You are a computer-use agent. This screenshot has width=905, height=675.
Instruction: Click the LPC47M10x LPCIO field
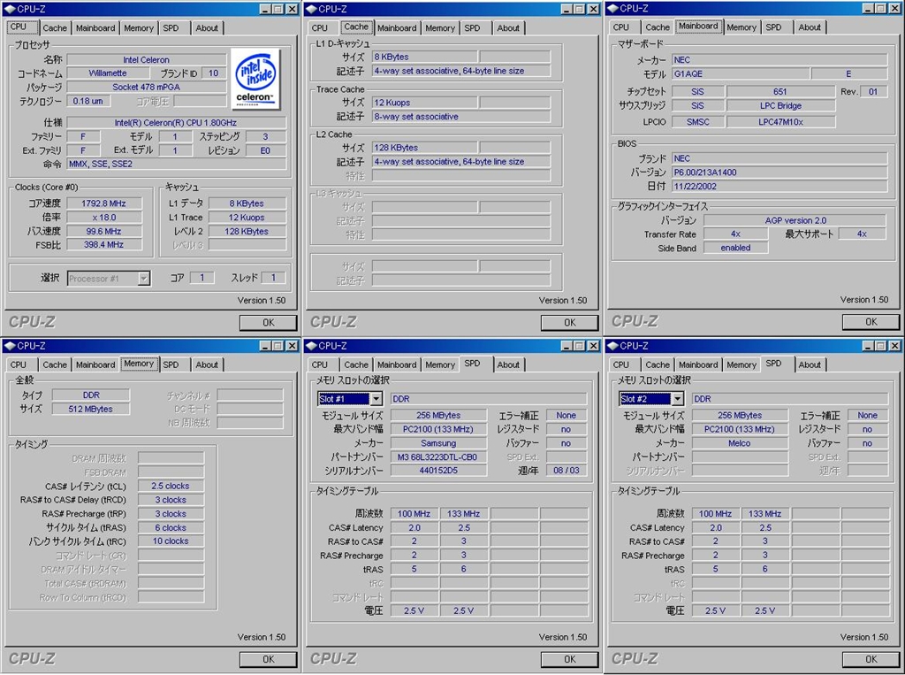click(780, 122)
